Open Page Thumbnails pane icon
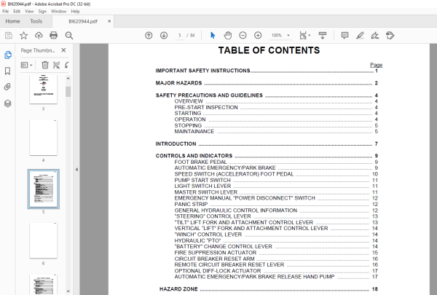This screenshot has width=437, height=295. (8, 55)
